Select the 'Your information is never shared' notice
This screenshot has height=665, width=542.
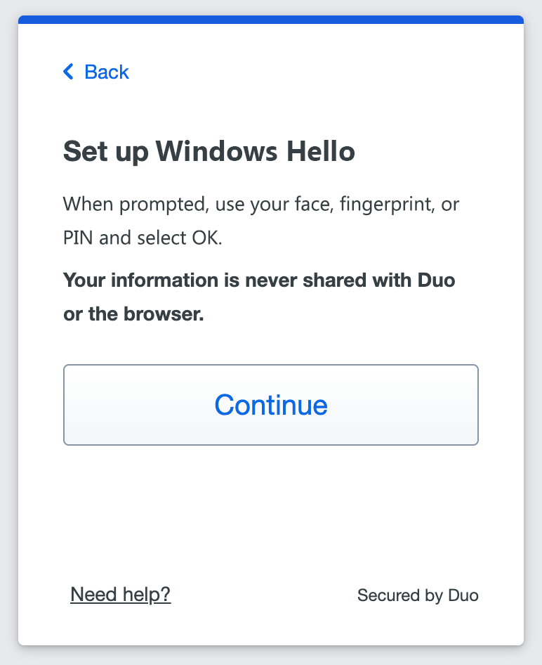click(x=259, y=297)
